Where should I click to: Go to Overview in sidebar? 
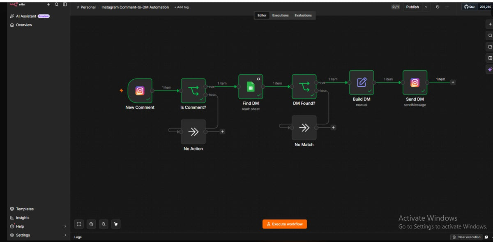click(21, 25)
